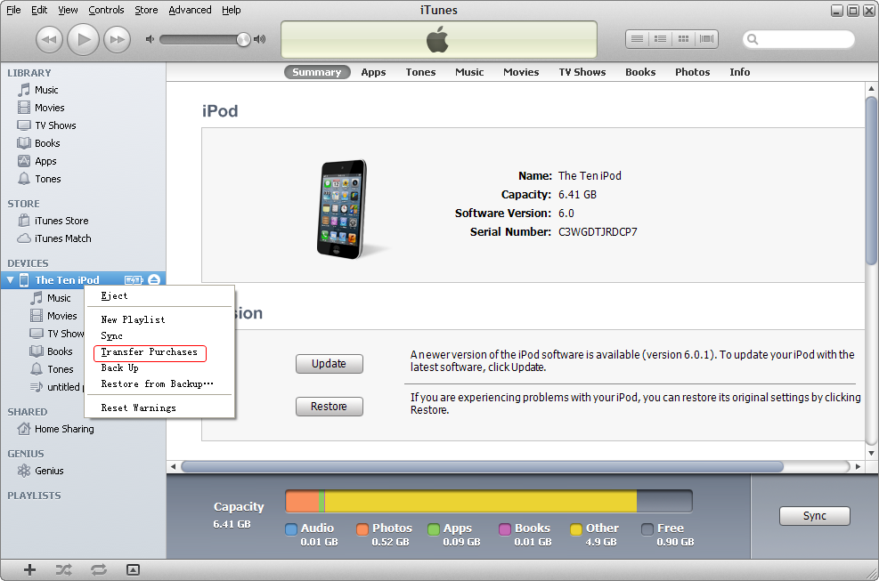879x581 pixels.
Task: Click the Sync button beside the capacity bar
Action: pos(815,516)
